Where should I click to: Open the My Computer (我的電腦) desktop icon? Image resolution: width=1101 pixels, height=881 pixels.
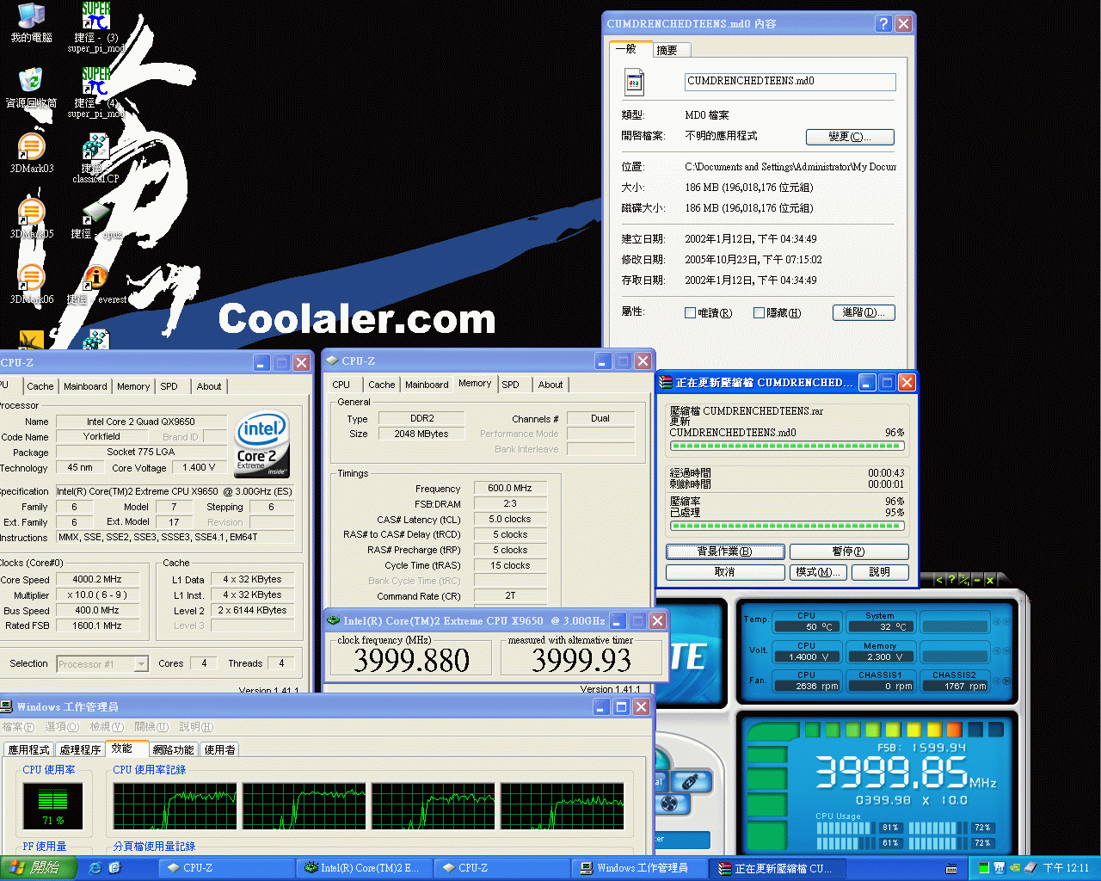coord(31,15)
